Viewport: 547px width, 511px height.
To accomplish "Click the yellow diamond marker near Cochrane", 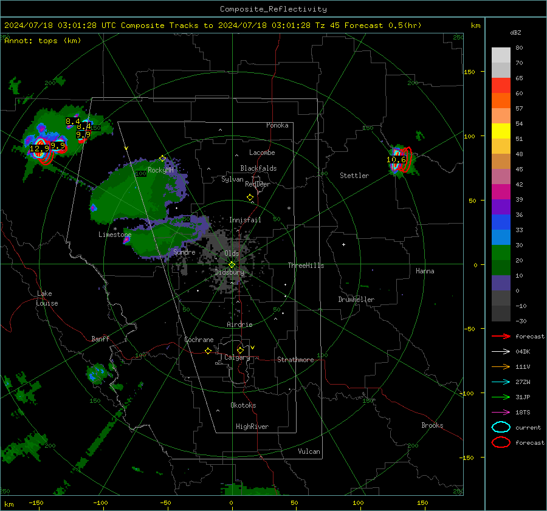I will tap(208, 351).
